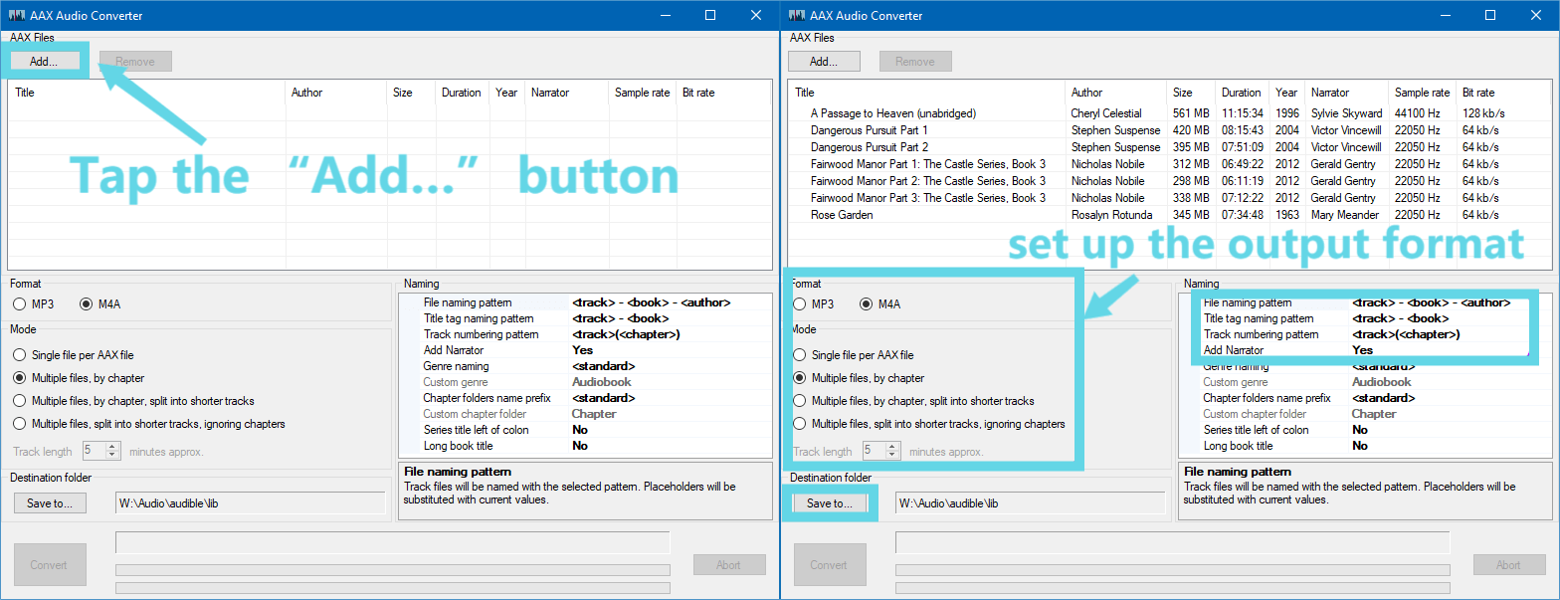Click Save to... button in right window
1560x600 pixels.
[830, 503]
